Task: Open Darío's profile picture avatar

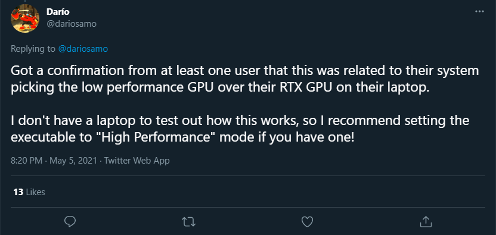Action: pyautogui.click(x=25, y=18)
